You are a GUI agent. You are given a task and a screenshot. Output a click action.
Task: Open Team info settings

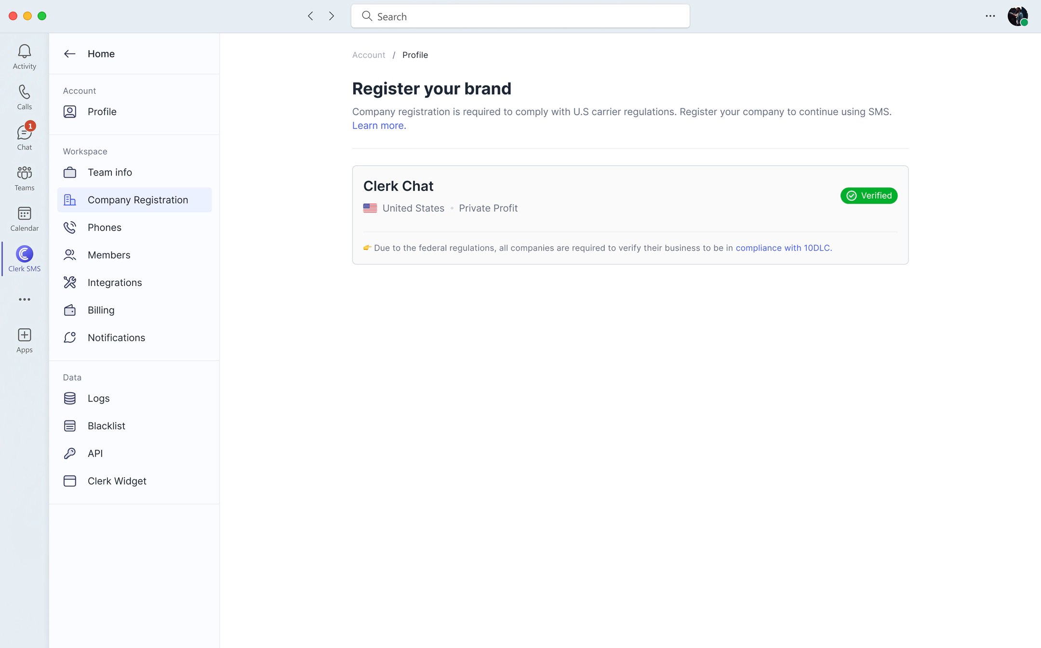tap(134, 172)
